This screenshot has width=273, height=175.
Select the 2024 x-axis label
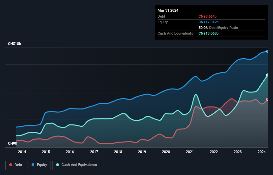tap(262, 152)
